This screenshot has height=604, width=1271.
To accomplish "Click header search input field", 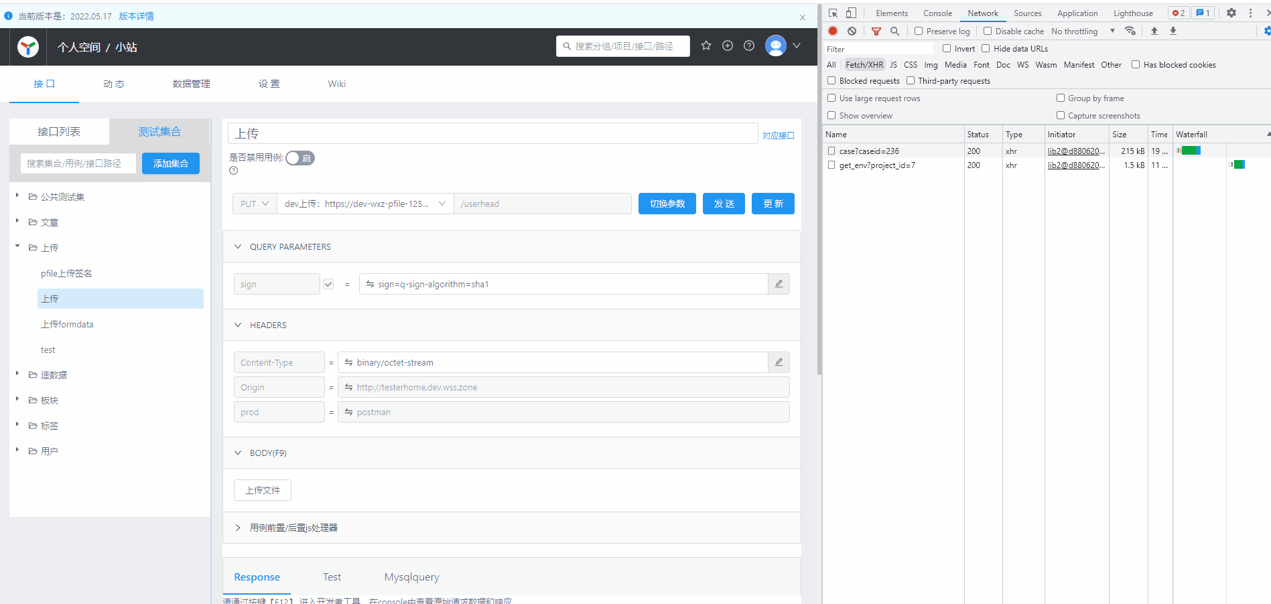I will click(623, 46).
